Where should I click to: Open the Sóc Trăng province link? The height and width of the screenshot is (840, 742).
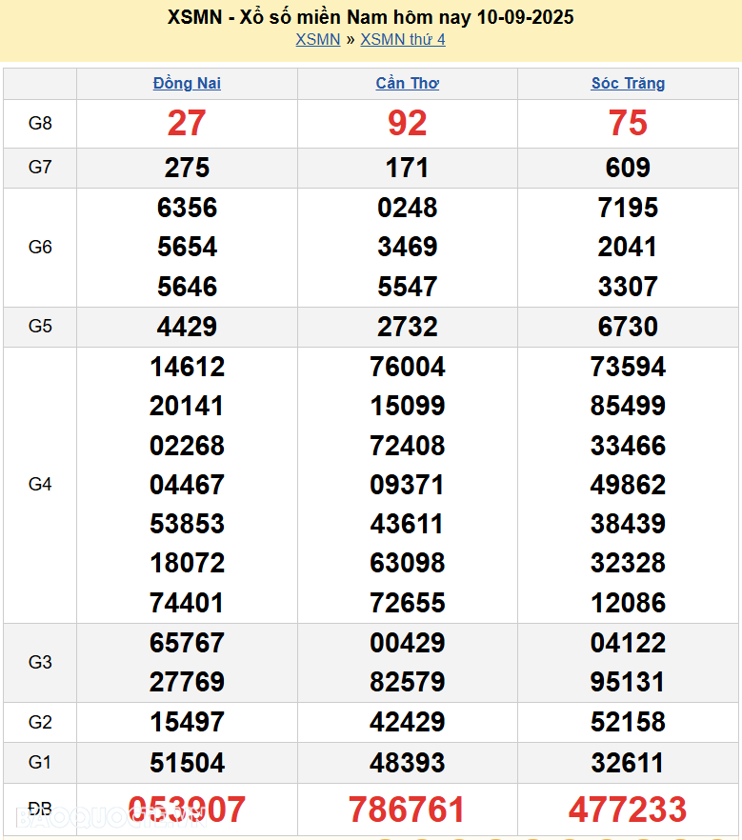[x=628, y=83]
